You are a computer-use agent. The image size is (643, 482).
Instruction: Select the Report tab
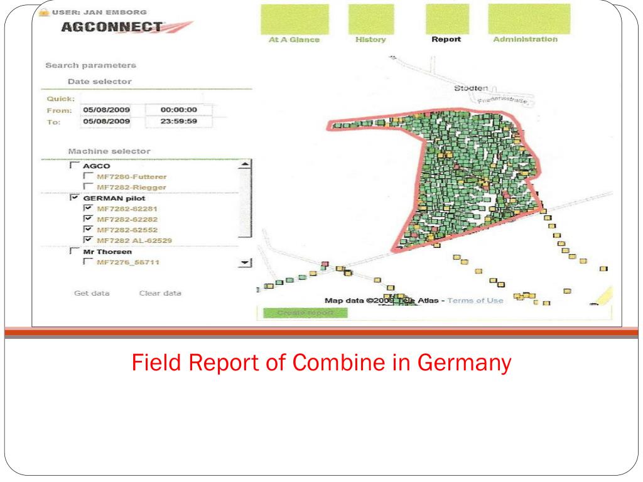(446, 40)
